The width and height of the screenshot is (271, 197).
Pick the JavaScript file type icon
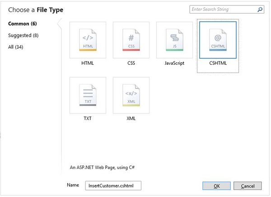[x=174, y=40]
